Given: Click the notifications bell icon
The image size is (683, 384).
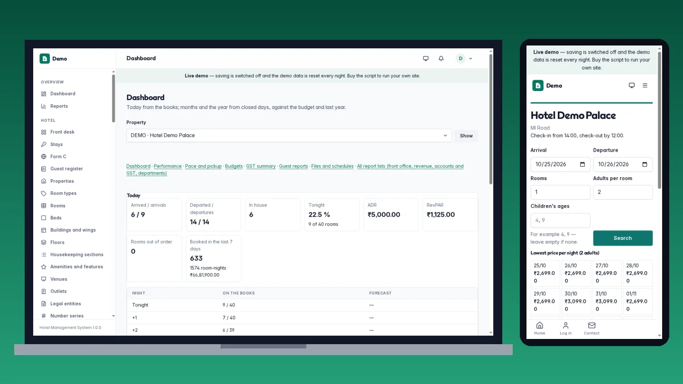Looking at the screenshot, I should tap(441, 58).
